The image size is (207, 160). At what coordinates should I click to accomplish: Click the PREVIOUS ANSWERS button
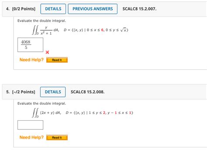coord(93,9)
